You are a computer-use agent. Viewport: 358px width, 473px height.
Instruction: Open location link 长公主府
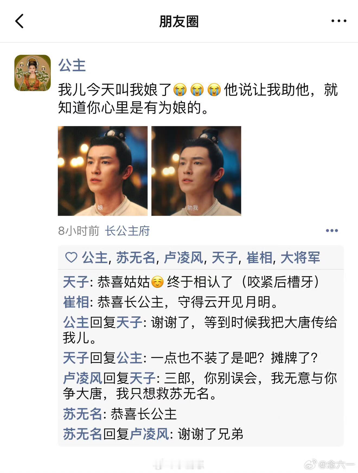pyautogui.click(x=127, y=231)
